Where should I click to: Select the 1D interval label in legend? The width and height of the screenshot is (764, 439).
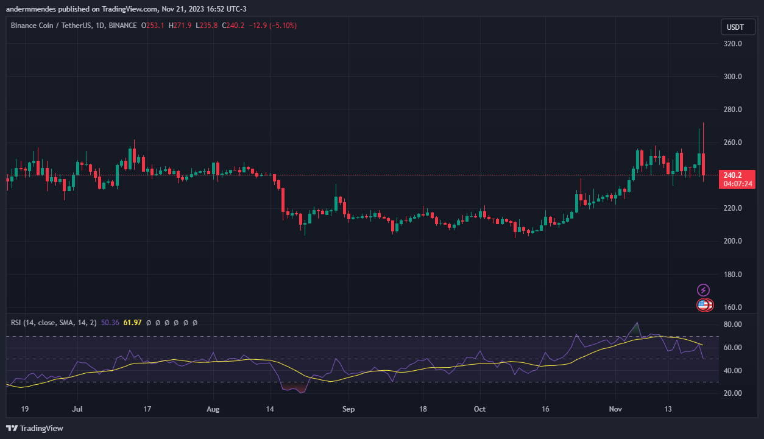pyautogui.click(x=99, y=26)
